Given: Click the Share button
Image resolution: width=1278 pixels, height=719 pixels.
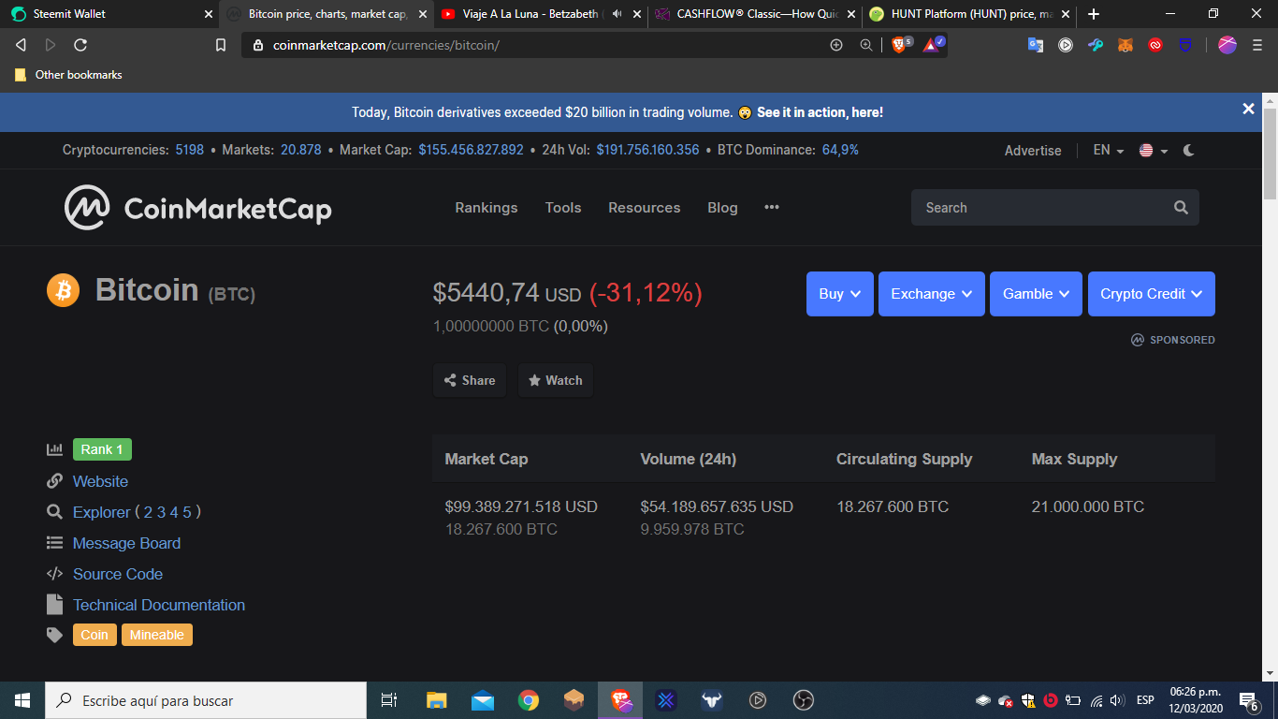Looking at the screenshot, I should pos(470,380).
